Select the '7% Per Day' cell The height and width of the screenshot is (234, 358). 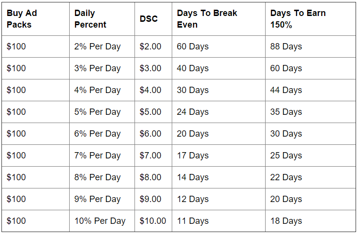click(97, 156)
